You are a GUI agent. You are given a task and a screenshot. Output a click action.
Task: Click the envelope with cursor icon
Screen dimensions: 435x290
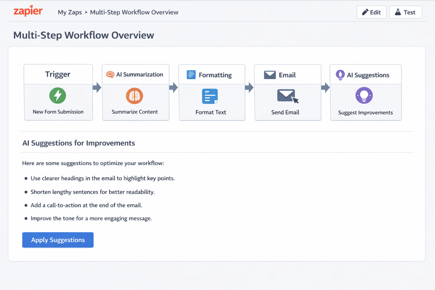[x=288, y=96]
